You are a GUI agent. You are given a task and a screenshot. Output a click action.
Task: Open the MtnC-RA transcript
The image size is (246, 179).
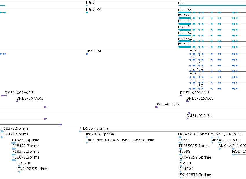click(x=94, y=10)
